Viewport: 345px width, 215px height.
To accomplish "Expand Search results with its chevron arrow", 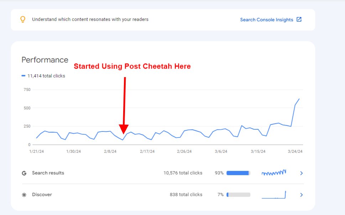I will tap(302, 173).
